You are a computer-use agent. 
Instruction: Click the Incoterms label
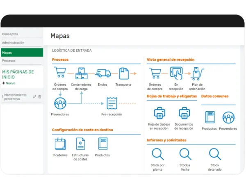pyautogui.click(x=60, y=155)
